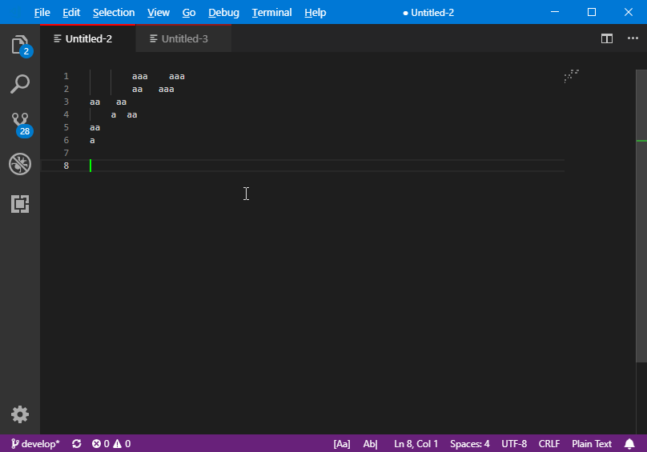Open Source Control view with 28 changes

[x=21, y=124]
